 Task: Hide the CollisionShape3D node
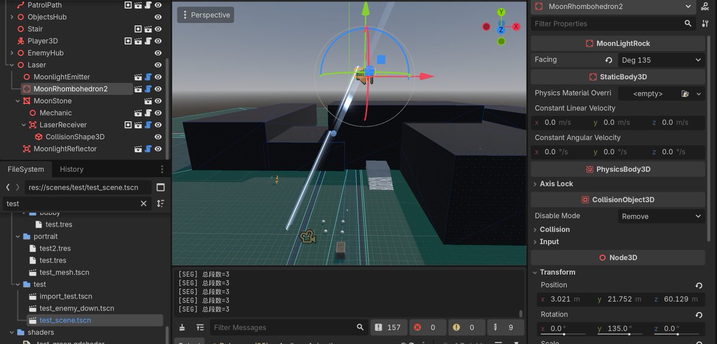pos(158,137)
